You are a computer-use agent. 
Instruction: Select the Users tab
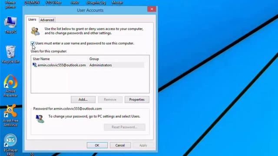(x=32, y=19)
